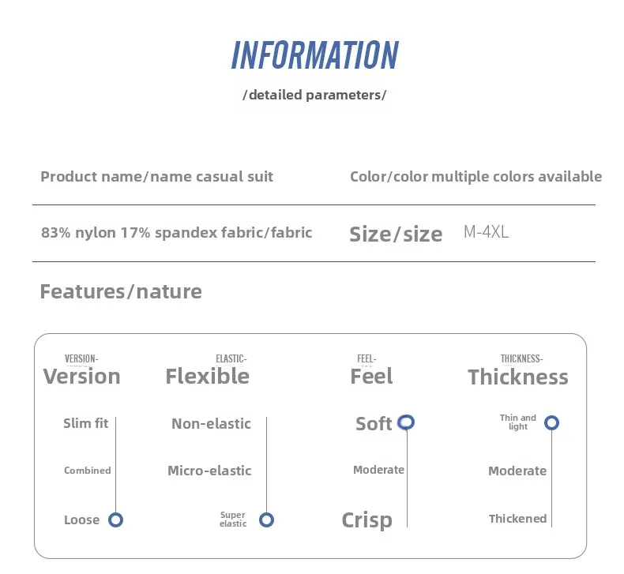This screenshot has width=624, height=574.
Task: Click the INFORMATION heading
Action: tap(314, 56)
